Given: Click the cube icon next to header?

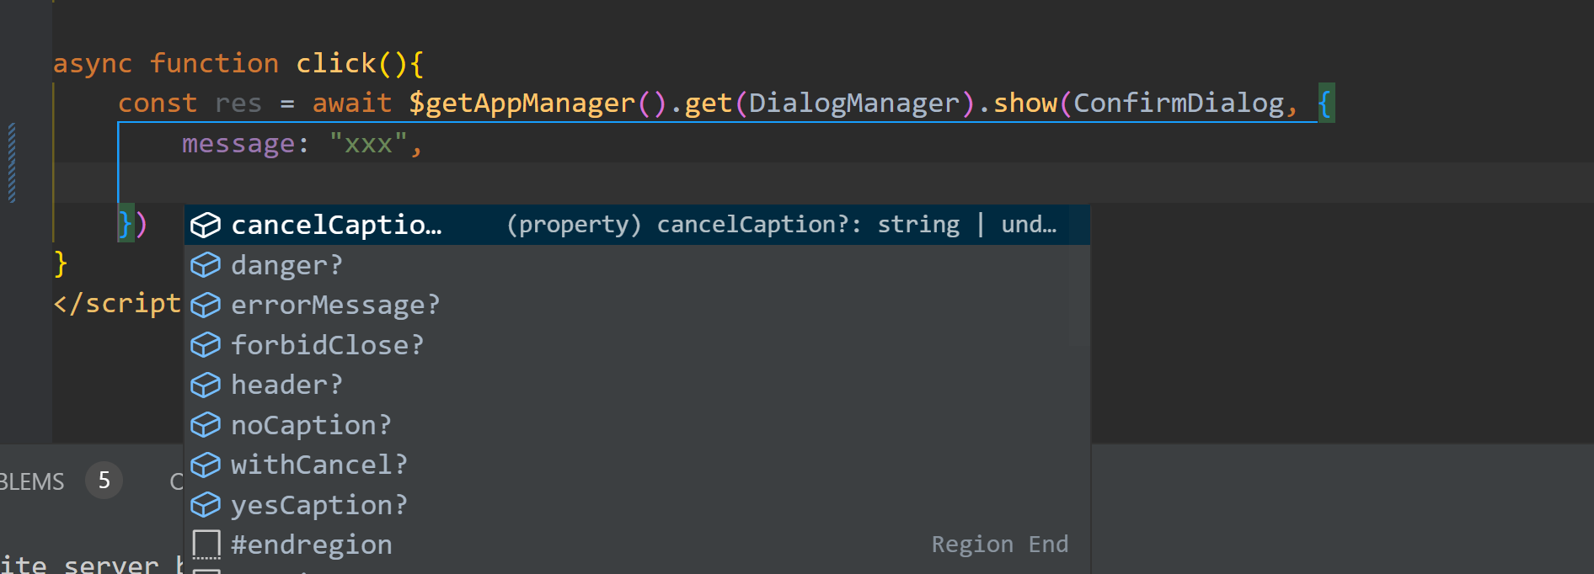Looking at the screenshot, I should [x=206, y=385].
